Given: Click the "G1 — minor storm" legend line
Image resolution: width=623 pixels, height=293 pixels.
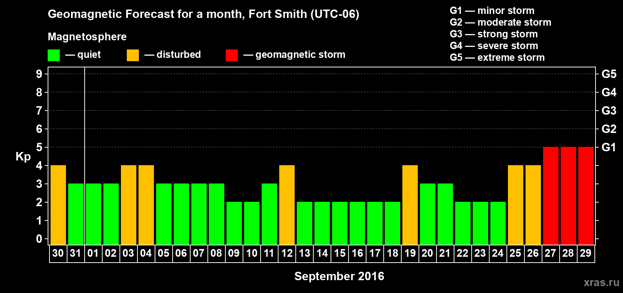Looking at the screenshot, I should [x=492, y=11].
